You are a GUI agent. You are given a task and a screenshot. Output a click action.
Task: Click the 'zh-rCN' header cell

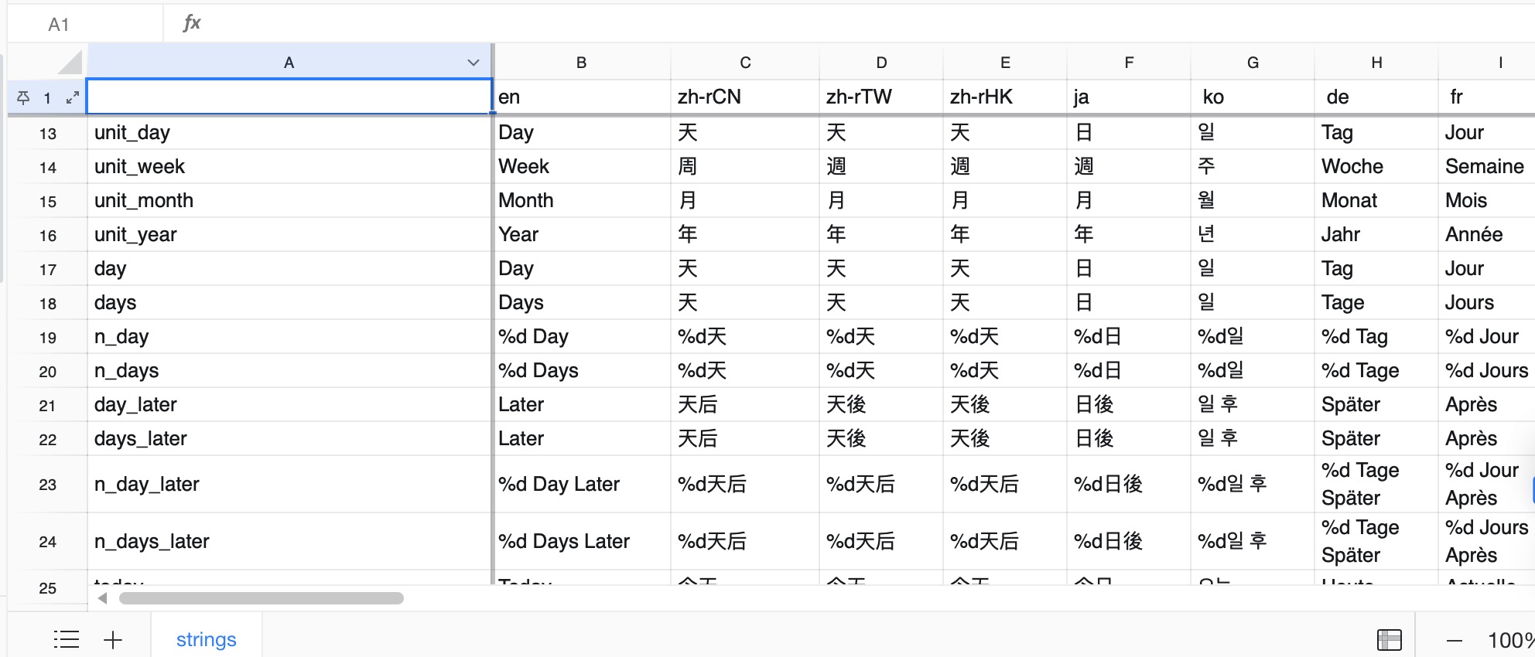745,97
